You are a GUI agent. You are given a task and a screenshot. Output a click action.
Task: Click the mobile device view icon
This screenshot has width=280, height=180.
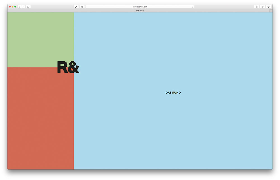tap(82, 7)
